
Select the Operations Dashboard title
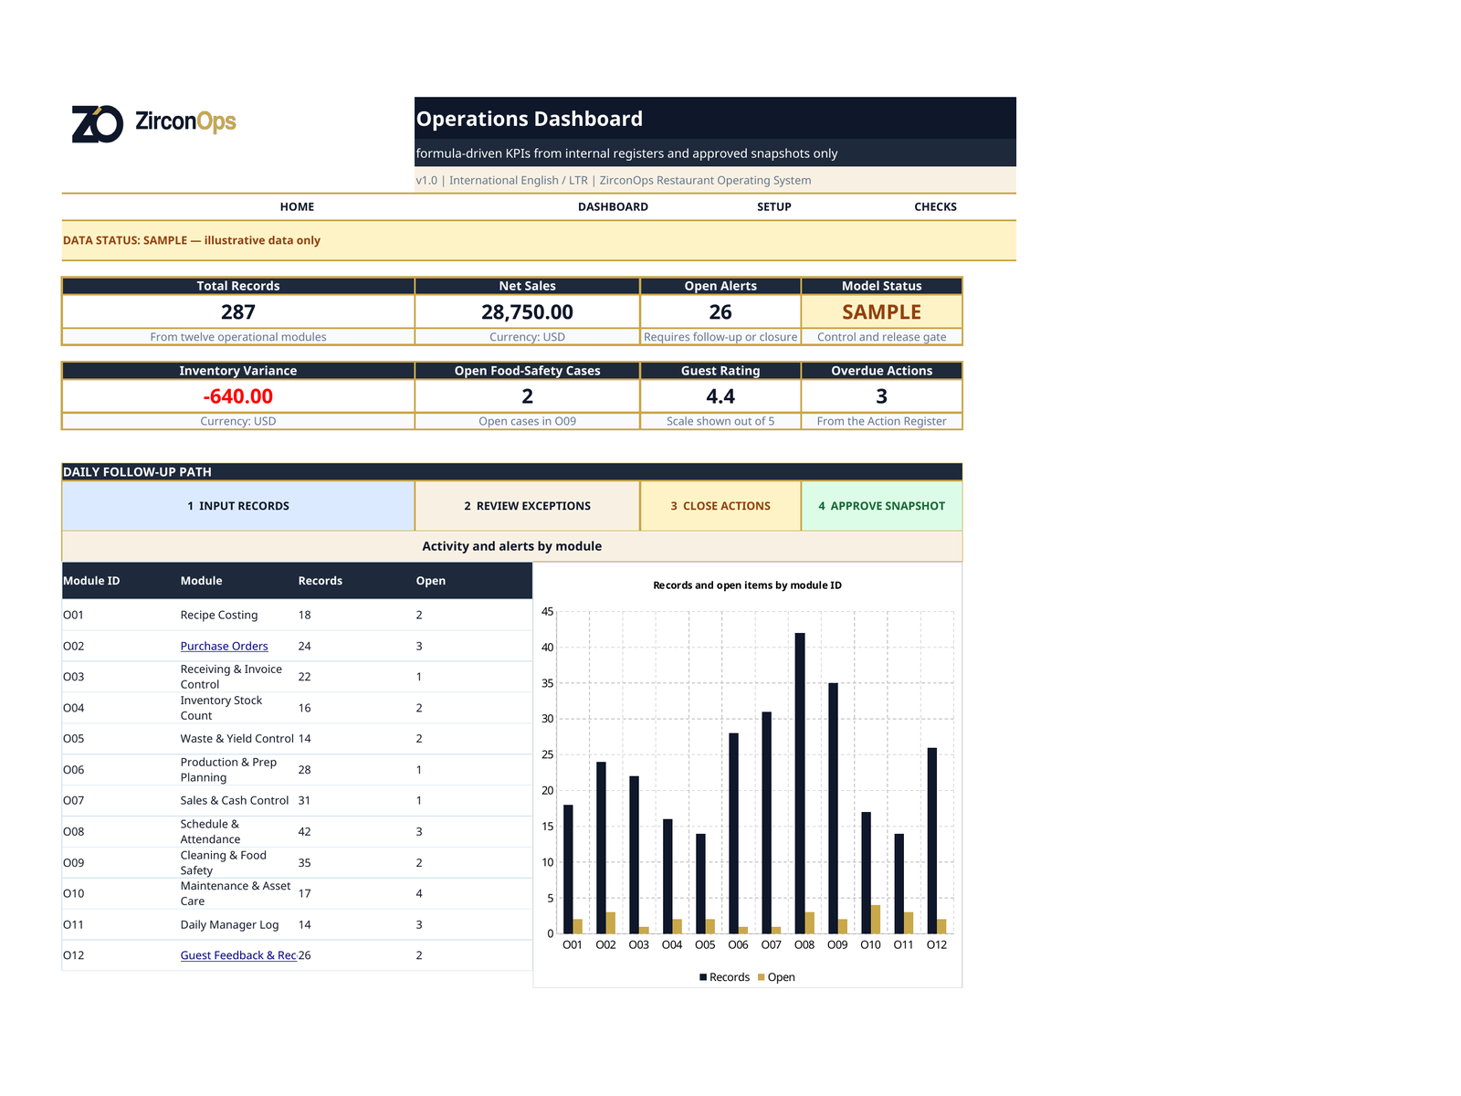click(530, 120)
